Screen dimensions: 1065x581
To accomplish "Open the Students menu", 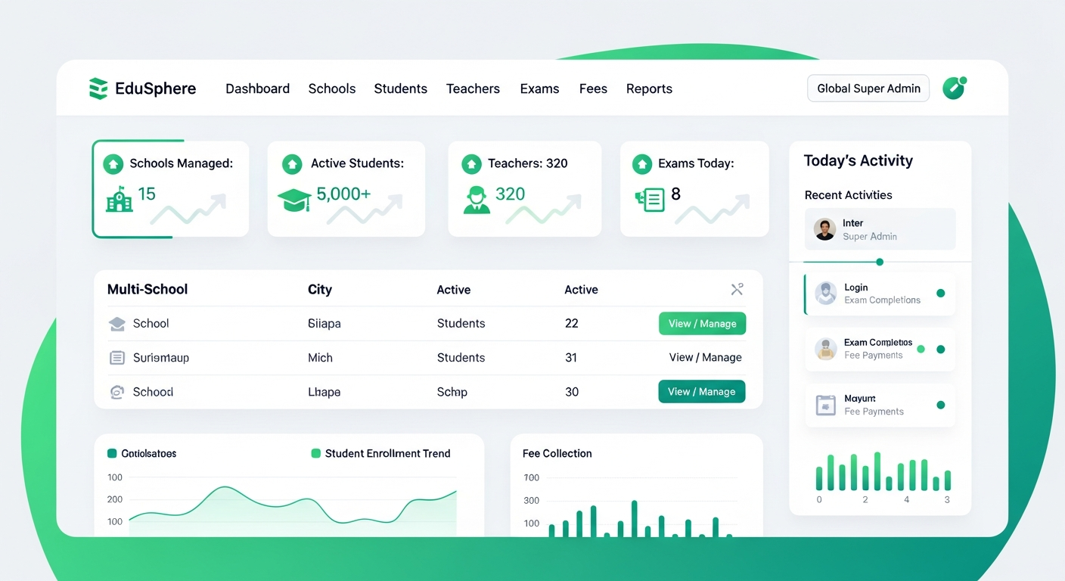I will (x=401, y=89).
